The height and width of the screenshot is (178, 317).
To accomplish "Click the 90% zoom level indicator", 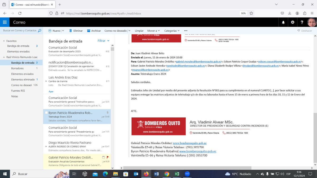I will click(x=243, y=13).
